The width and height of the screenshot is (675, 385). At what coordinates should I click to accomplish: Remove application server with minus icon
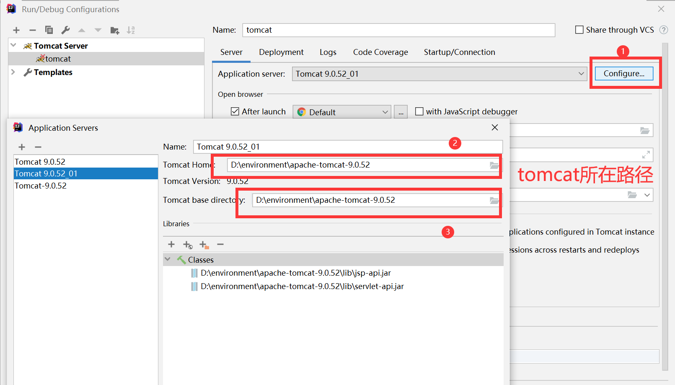(38, 147)
